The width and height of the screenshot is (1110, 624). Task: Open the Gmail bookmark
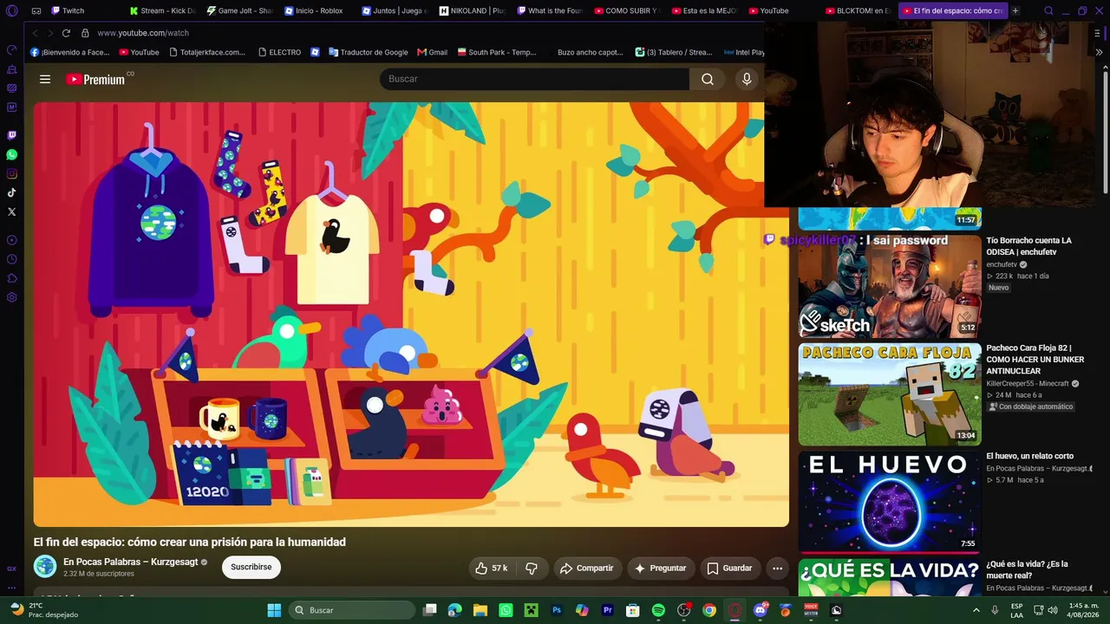point(433,52)
